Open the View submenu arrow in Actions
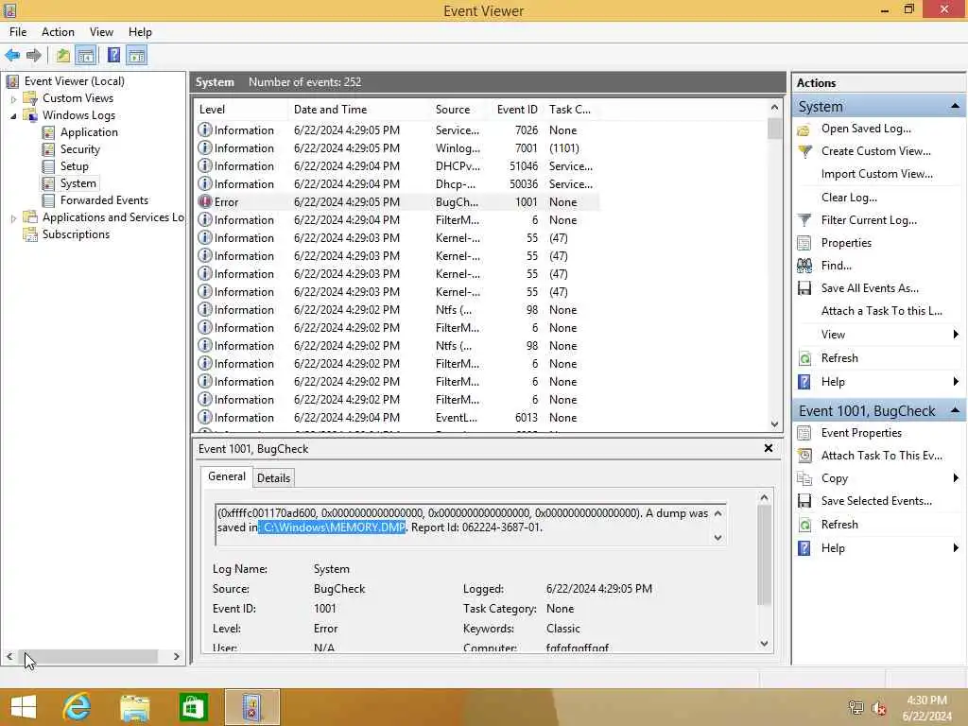This screenshot has height=726, width=968. pos(956,335)
